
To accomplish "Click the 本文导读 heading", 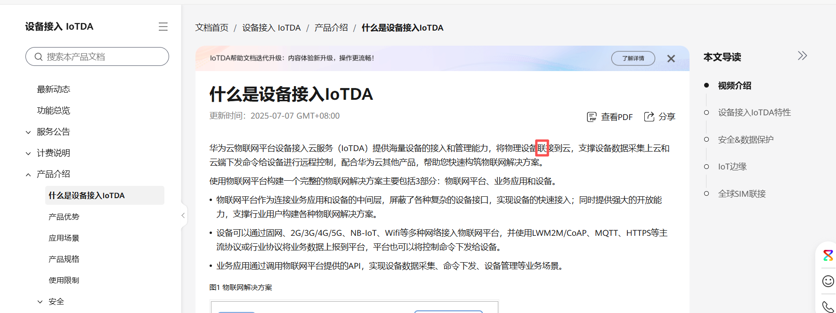I will [722, 57].
